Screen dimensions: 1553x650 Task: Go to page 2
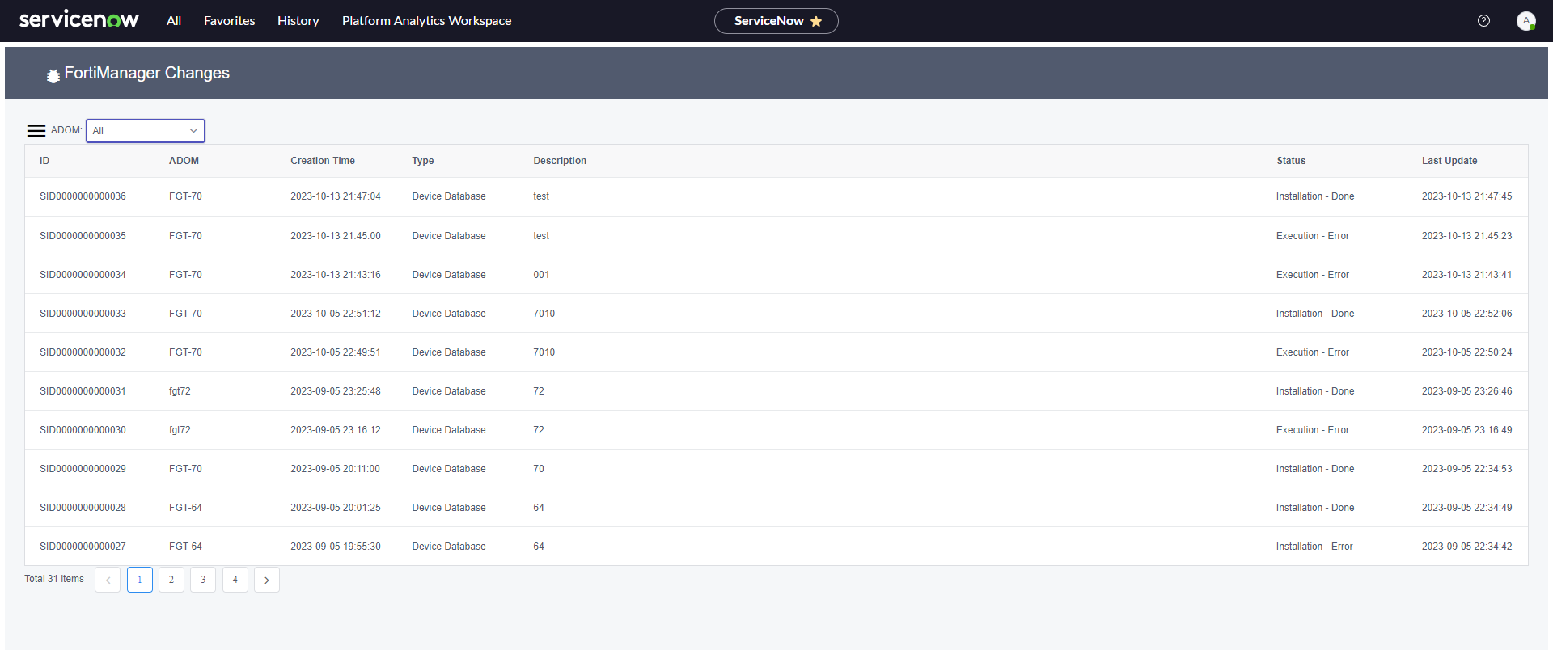(171, 580)
